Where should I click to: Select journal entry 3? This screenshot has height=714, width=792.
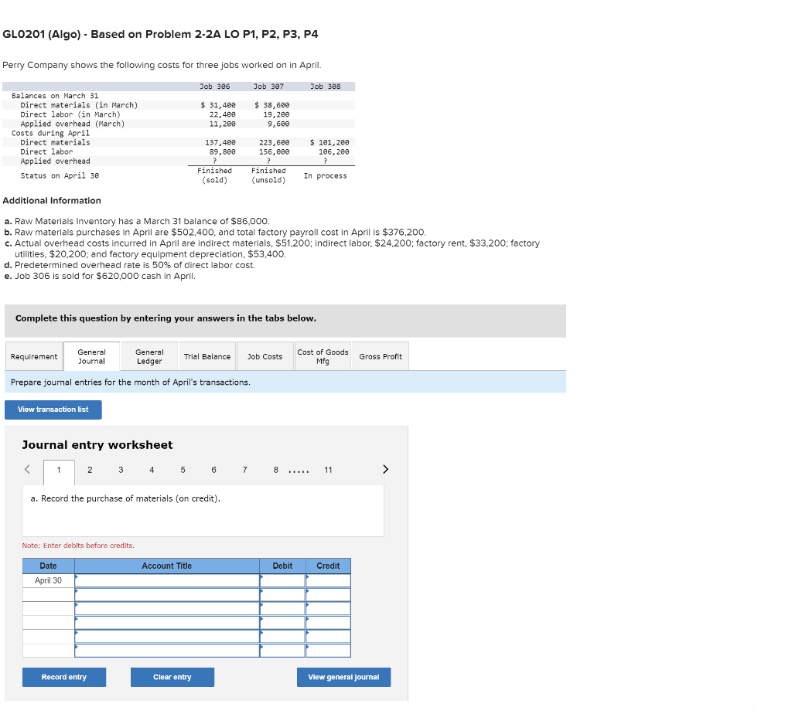[x=121, y=471]
